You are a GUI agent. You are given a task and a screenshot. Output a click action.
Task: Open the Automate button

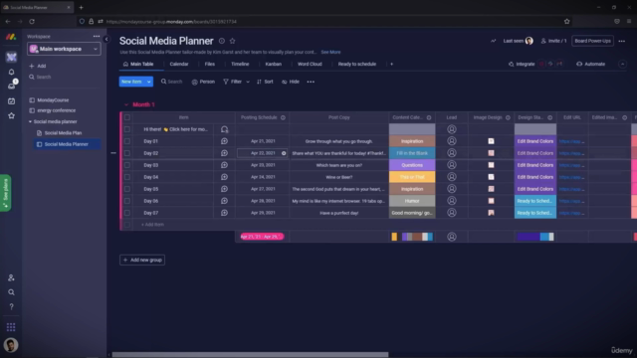coord(590,64)
